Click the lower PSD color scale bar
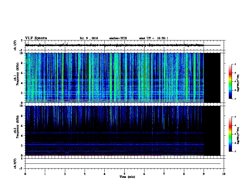 point(230,134)
